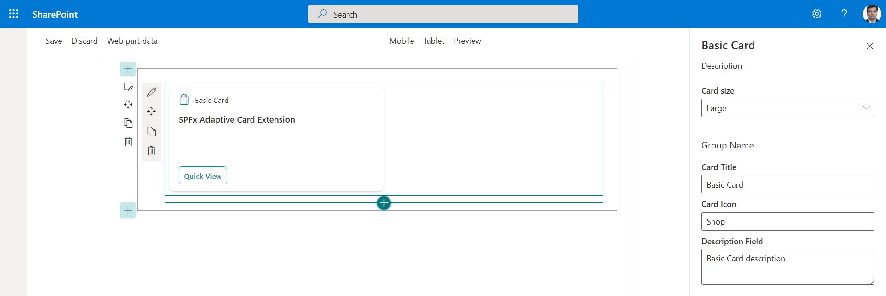Click the pencil icon to edit web part
Screen dimensions: 886x296
[x=151, y=92]
